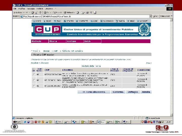Click the browser forward arrow
Screen dimensions: 182x136
coord(27,13)
